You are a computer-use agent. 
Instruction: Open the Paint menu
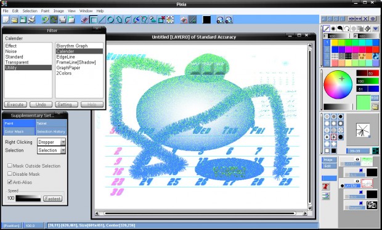coord(45,11)
